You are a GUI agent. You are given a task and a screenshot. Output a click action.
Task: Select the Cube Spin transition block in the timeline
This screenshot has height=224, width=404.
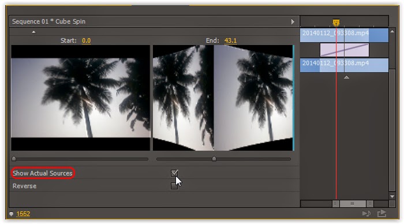click(345, 50)
